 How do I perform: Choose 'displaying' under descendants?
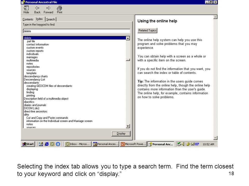pos(32,89)
